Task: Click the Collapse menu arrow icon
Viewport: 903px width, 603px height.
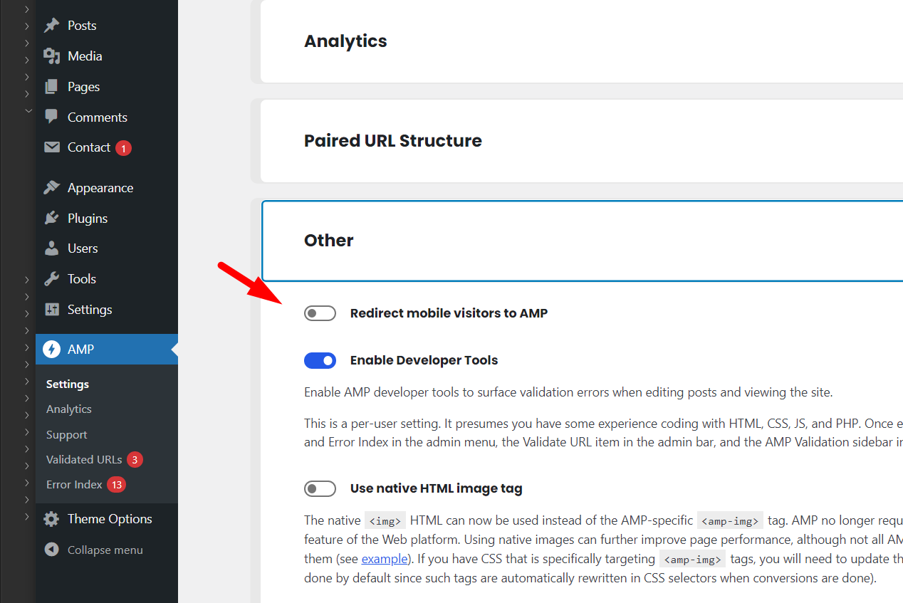Action: point(51,550)
